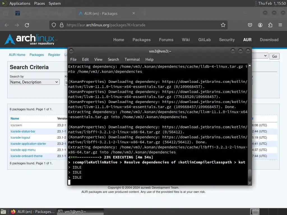This screenshot has width=287, height=215.
Task: Go back to the previous page
Action: coord(7,25)
